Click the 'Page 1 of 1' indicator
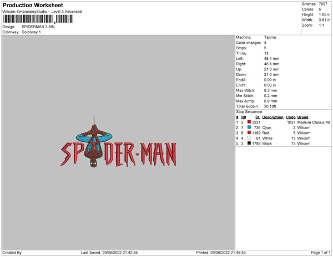This screenshot has width=333, height=257. (321, 253)
